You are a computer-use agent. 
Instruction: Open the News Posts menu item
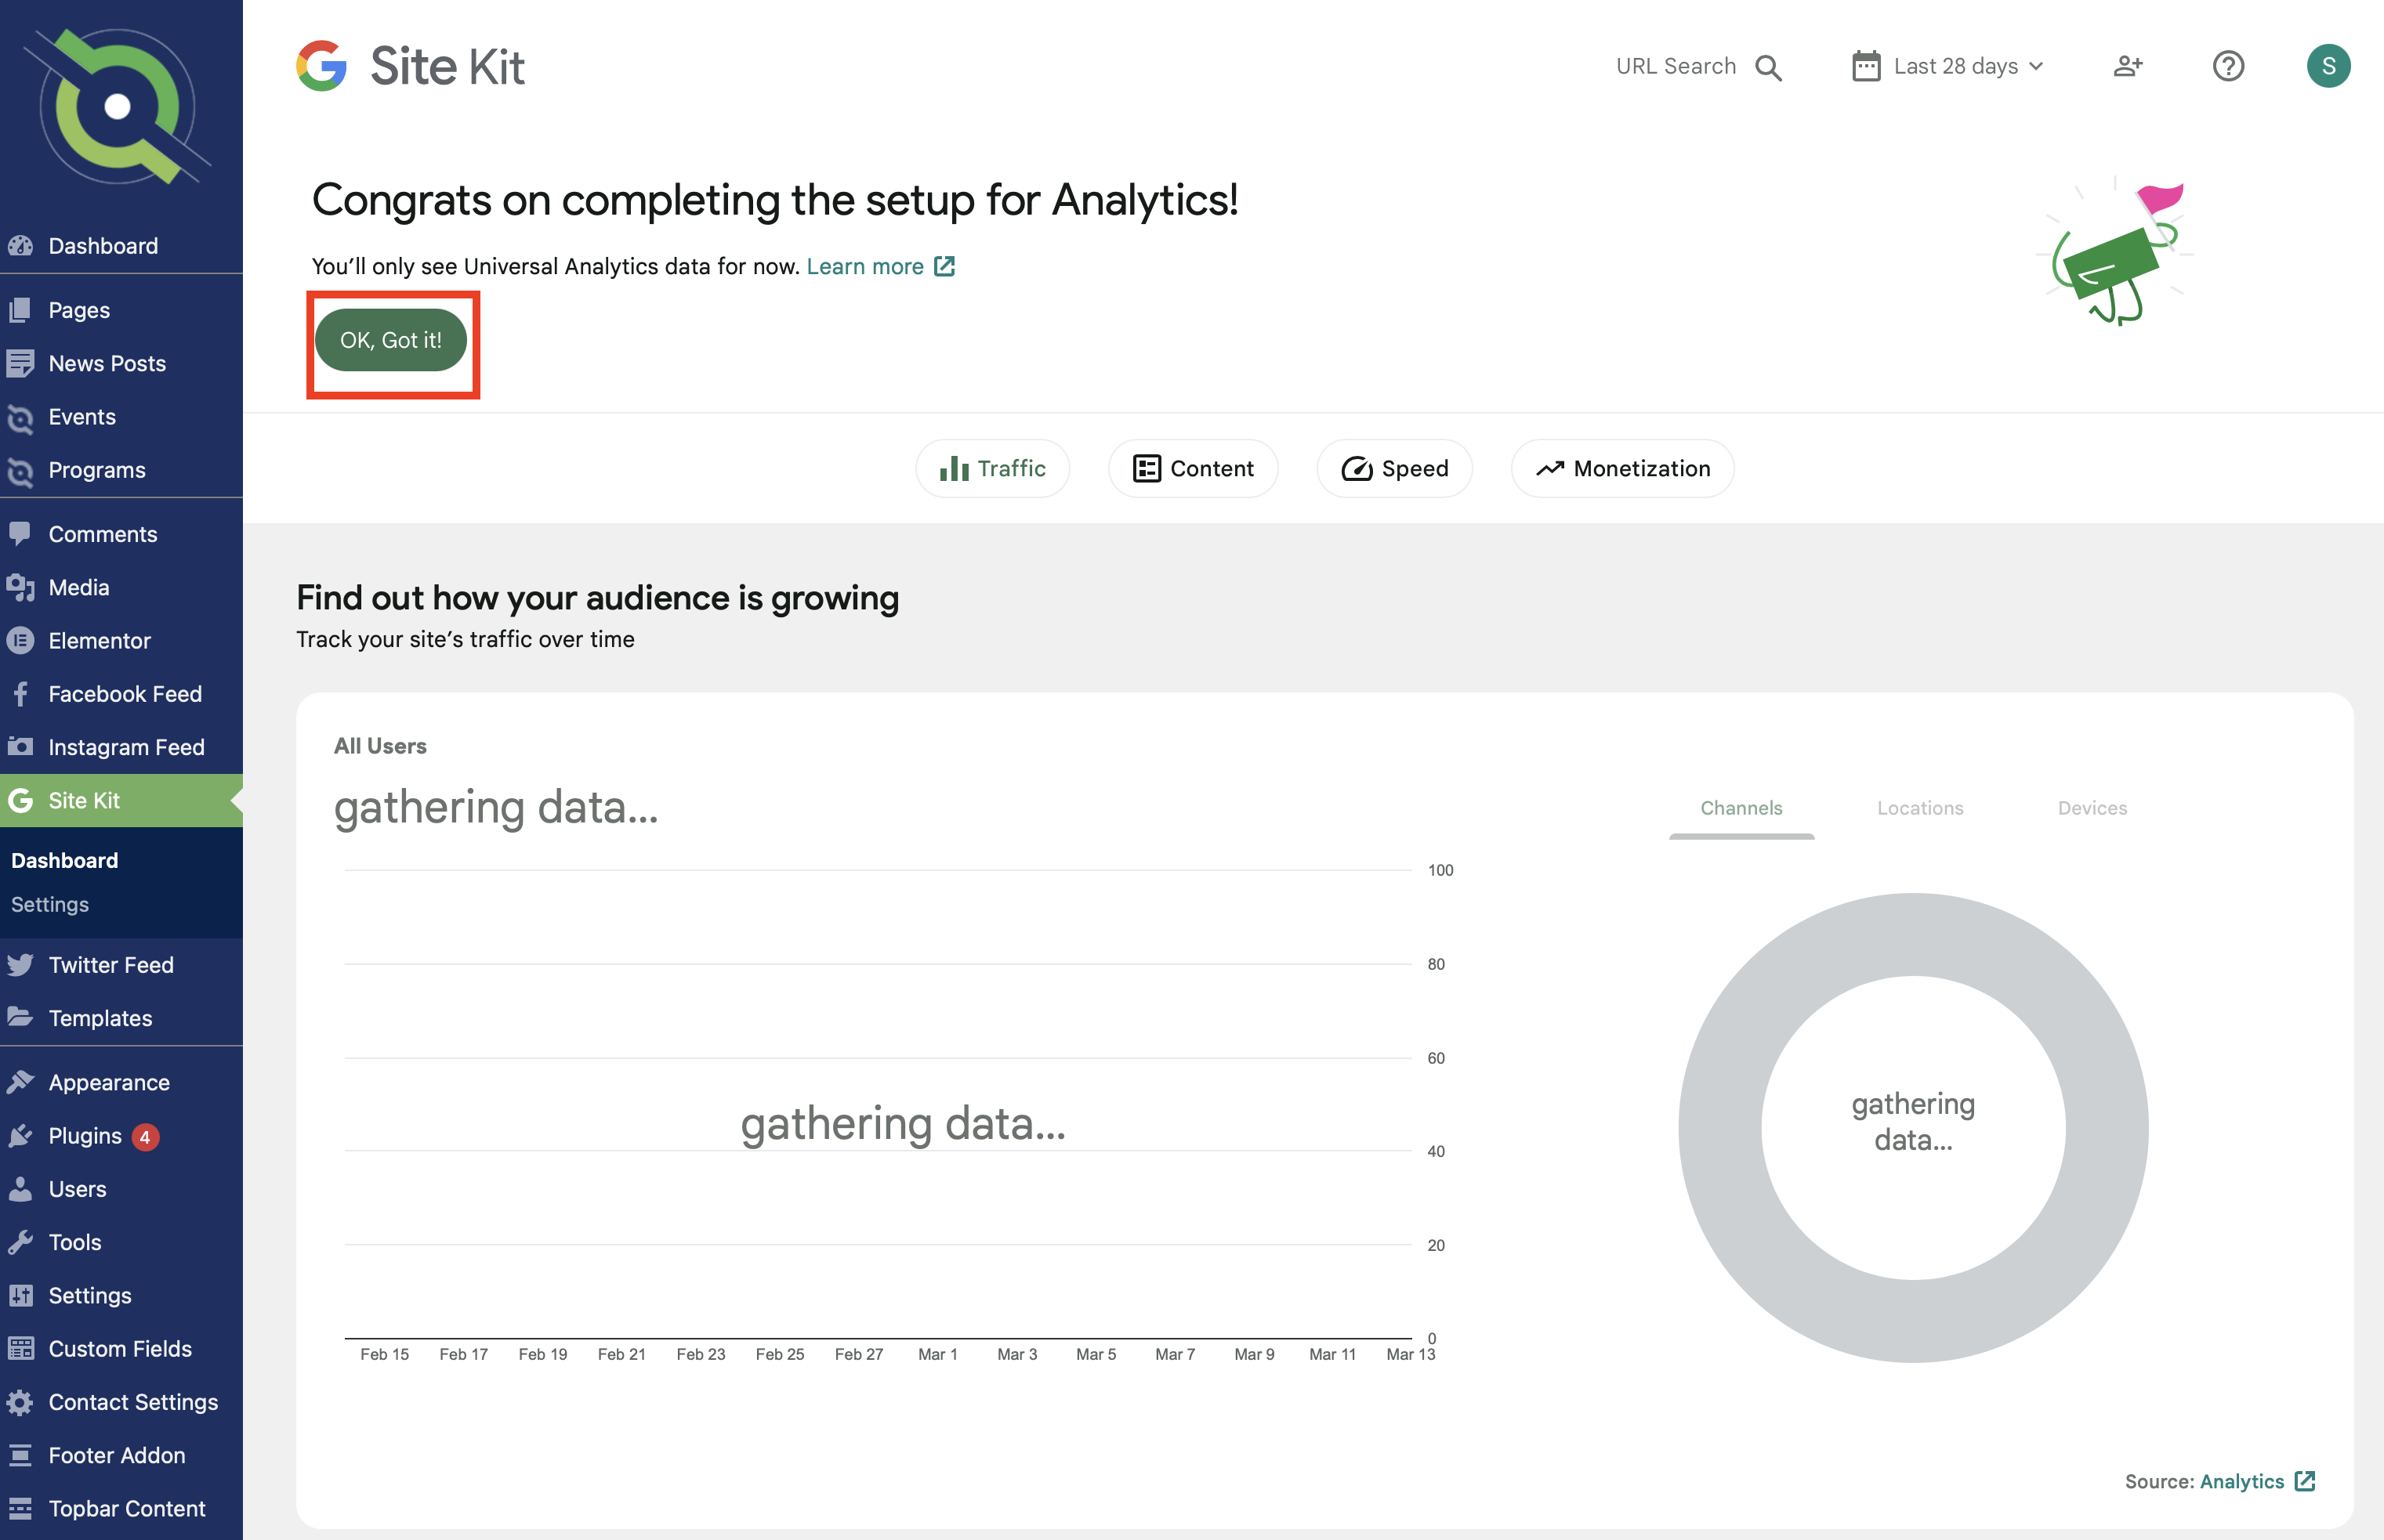(121, 363)
